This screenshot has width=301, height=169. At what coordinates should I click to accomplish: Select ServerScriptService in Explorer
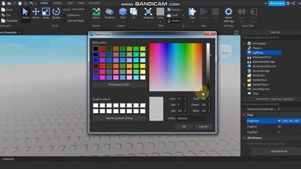pos(264,66)
